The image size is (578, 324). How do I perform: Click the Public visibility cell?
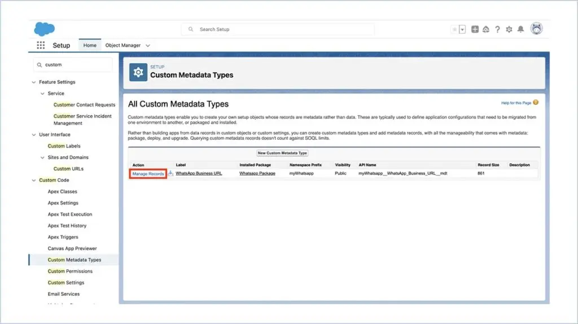tap(340, 174)
